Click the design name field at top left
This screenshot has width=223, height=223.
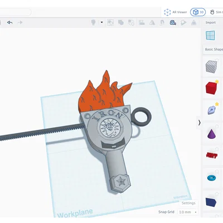15,12
